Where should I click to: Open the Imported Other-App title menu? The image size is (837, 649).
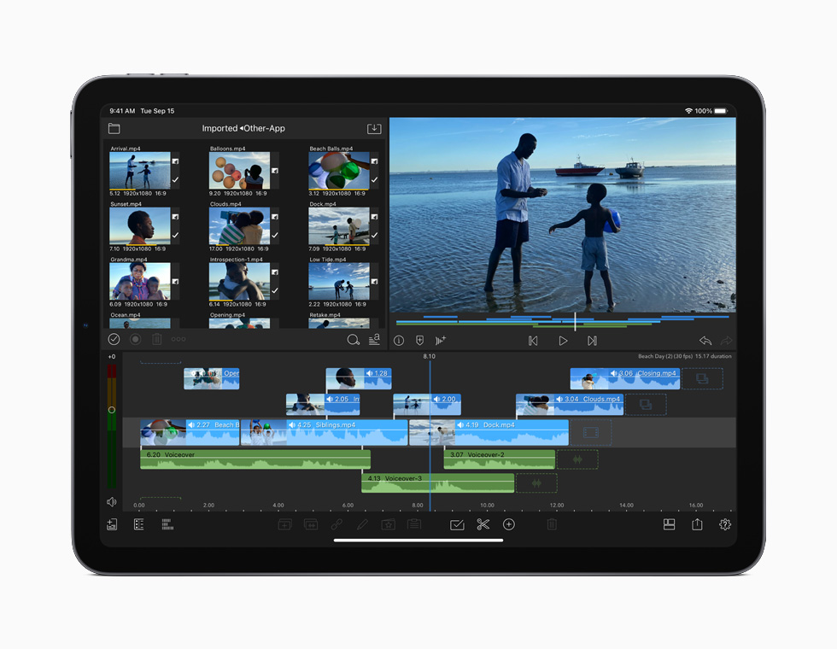click(243, 128)
